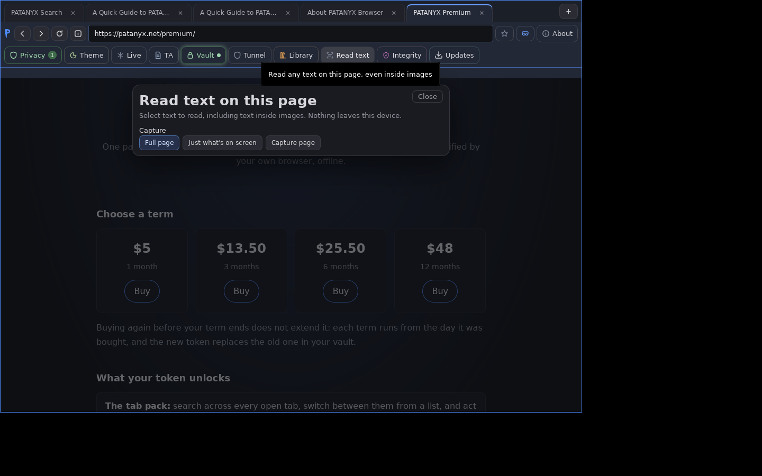Go back with the left arrow
Screen dimensions: 762x476
point(22,33)
